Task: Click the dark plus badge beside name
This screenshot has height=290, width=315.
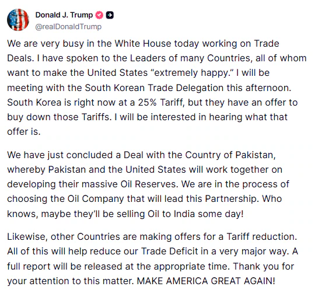Action: (110, 15)
